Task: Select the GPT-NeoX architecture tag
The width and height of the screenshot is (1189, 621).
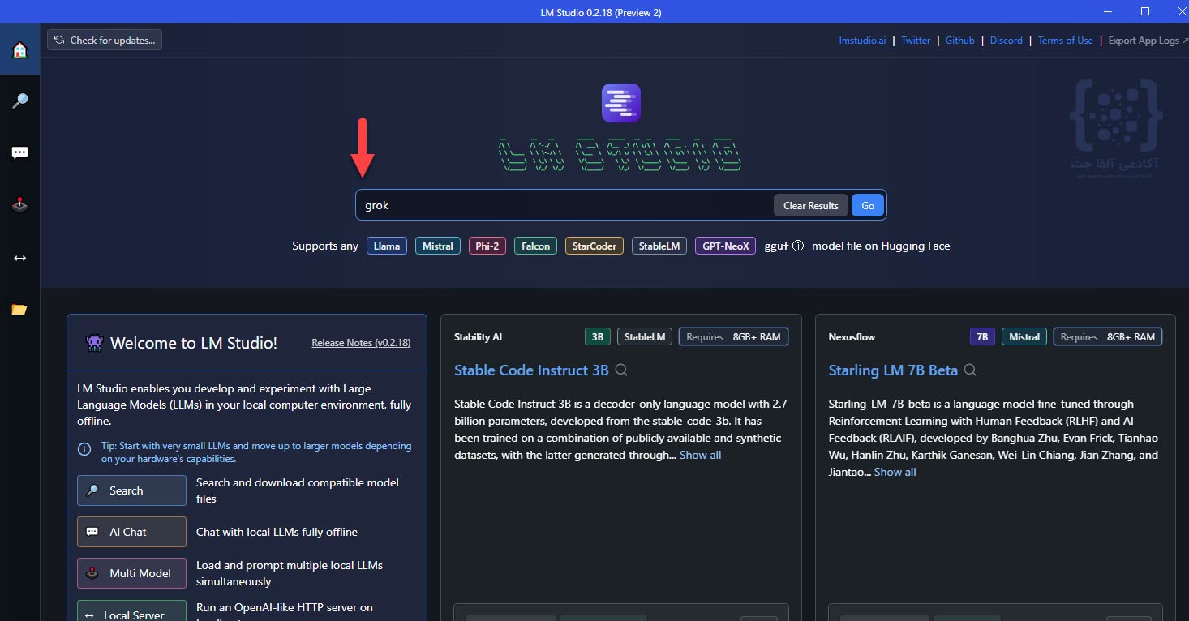Action: pyautogui.click(x=726, y=246)
